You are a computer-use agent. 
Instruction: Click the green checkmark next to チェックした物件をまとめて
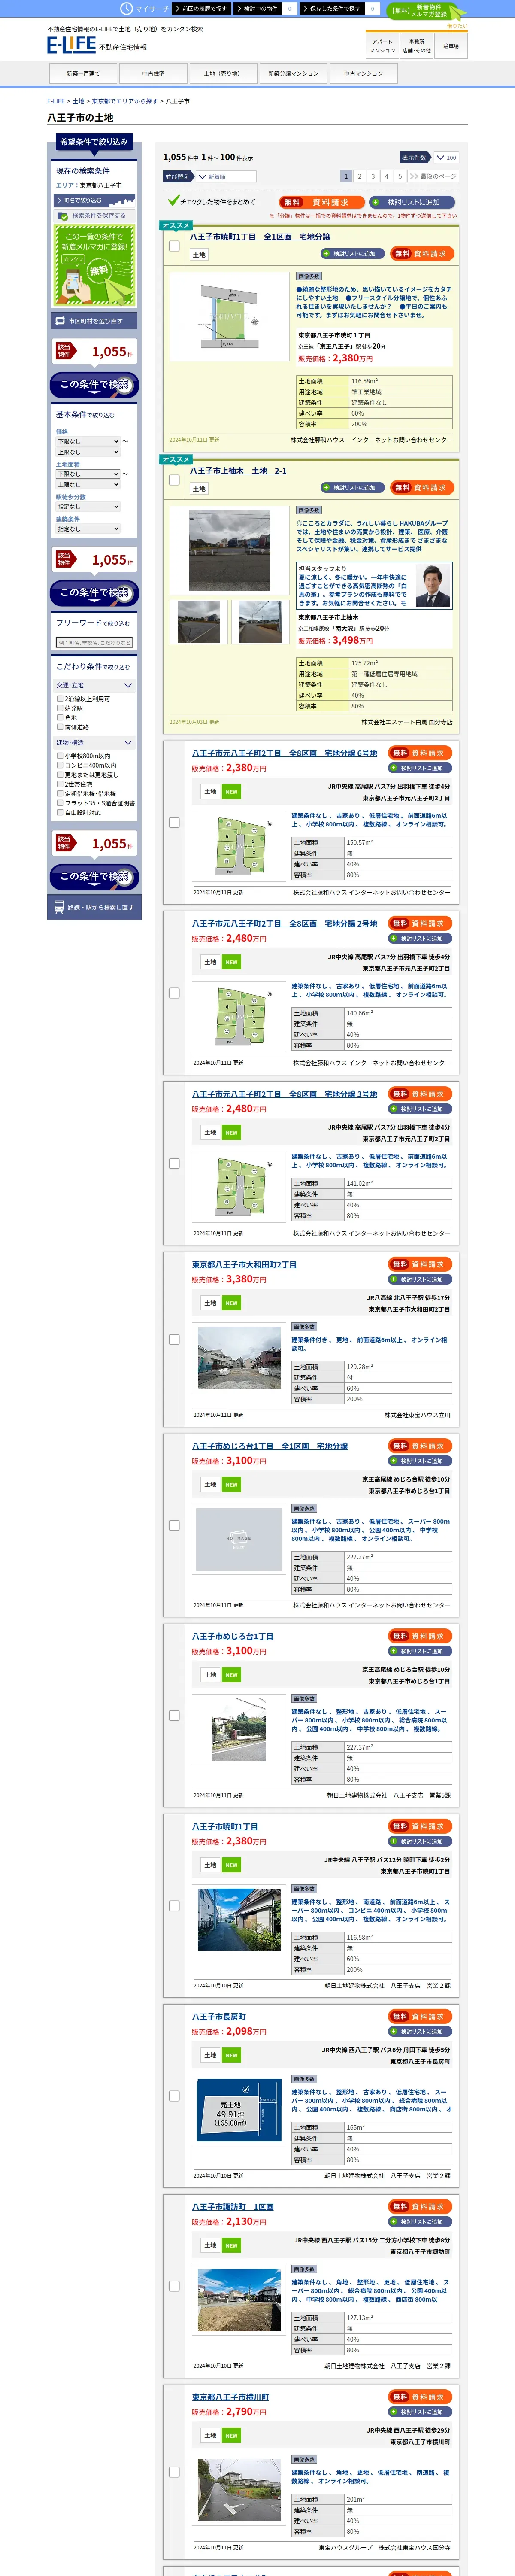(x=173, y=201)
